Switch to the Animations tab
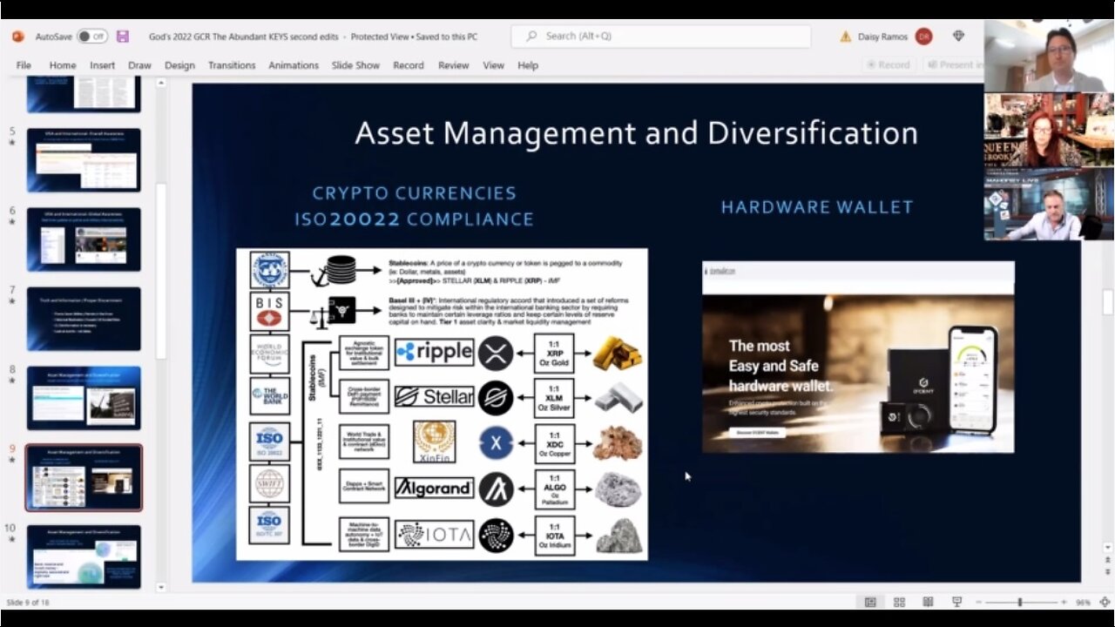The width and height of the screenshot is (1115, 627). (x=294, y=65)
